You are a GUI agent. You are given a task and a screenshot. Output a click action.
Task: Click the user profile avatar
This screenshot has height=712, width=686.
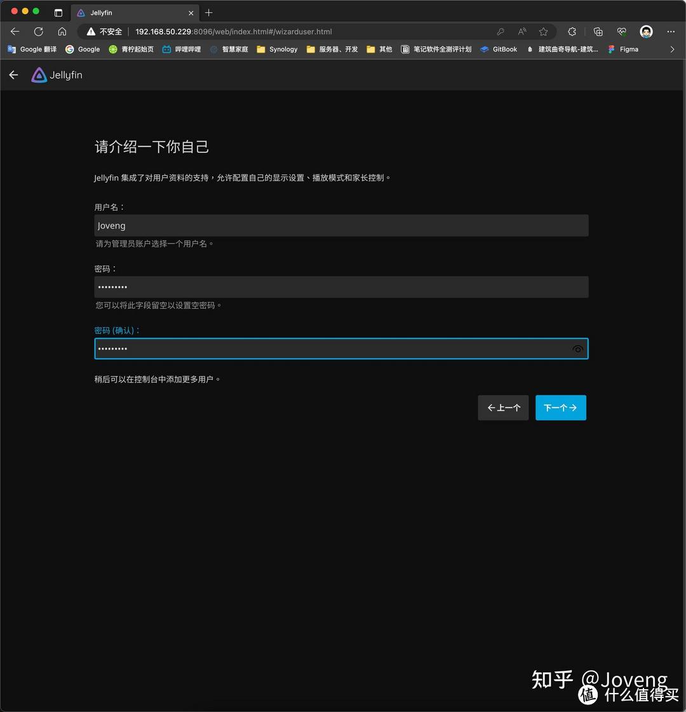pos(646,31)
